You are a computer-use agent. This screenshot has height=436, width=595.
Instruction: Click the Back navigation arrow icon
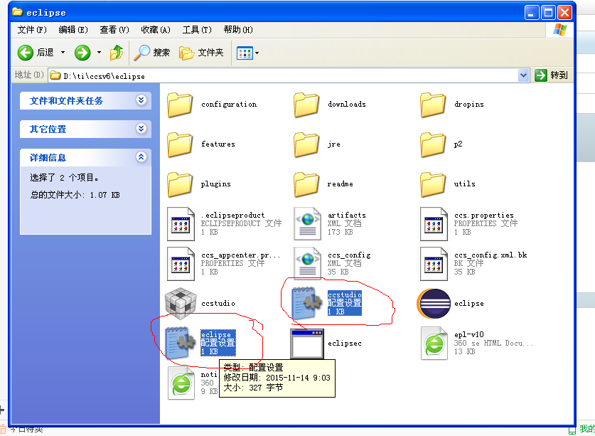tap(26, 53)
